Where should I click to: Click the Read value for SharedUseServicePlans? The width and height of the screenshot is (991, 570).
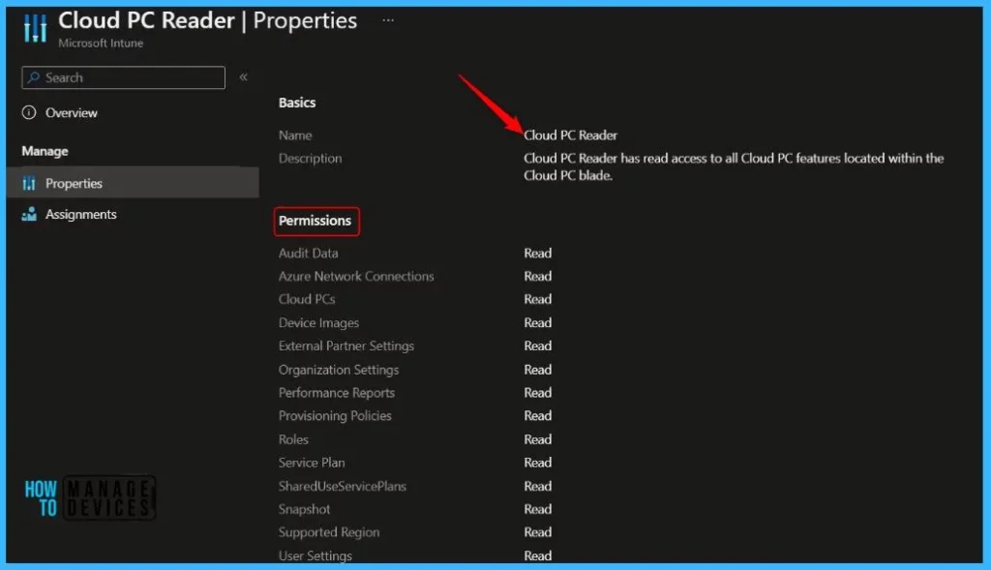click(538, 486)
